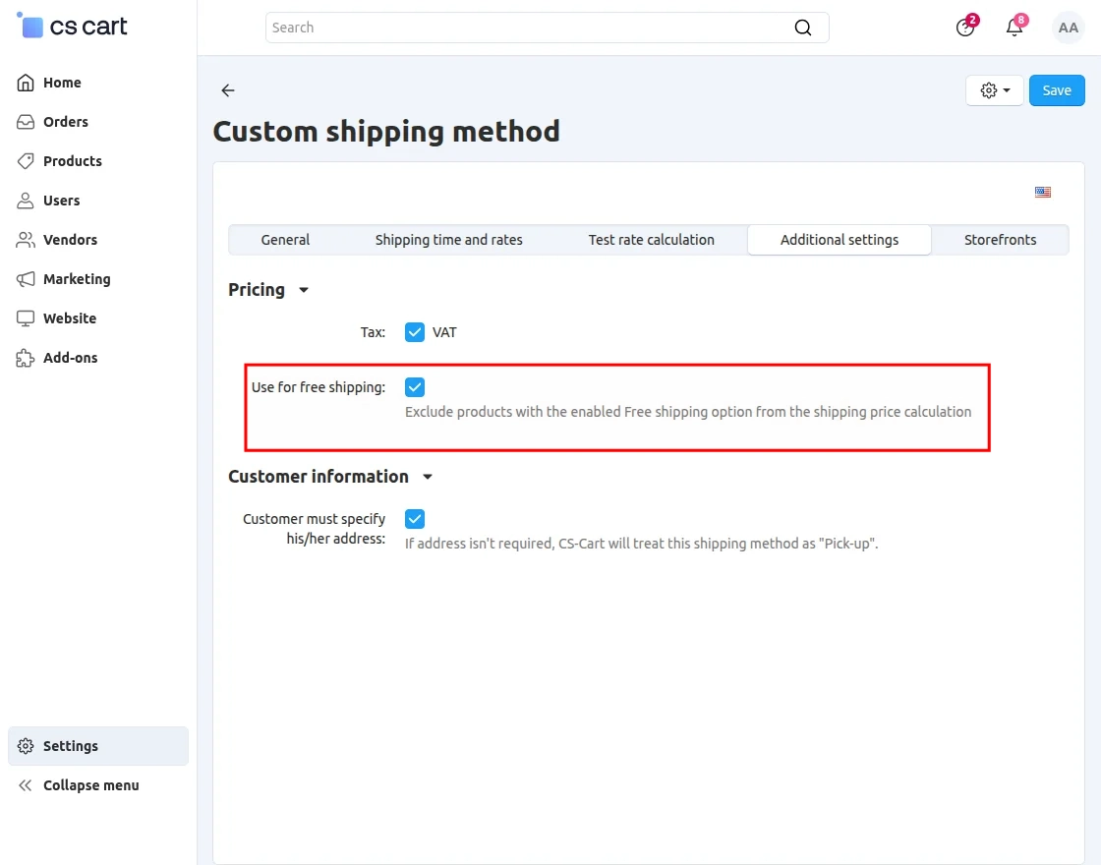This screenshot has height=865, width=1101.
Task: Open the gear actions dropdown near Save
Action: (x=994, y=89)
